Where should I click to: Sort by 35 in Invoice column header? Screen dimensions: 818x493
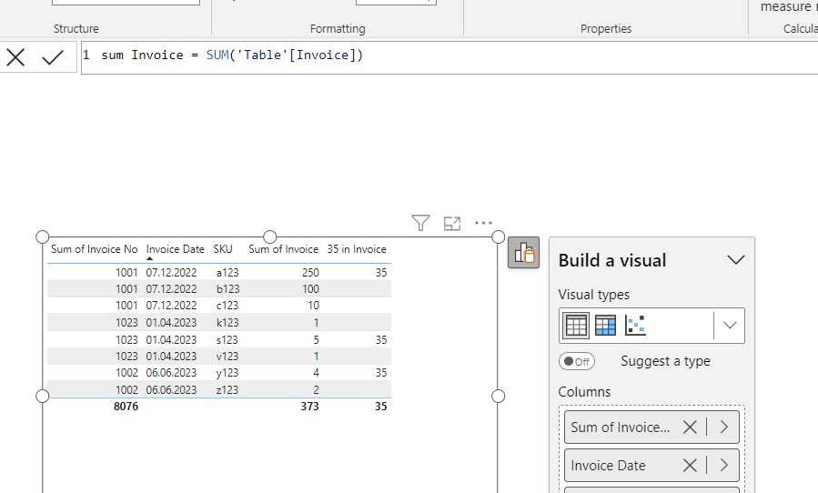click(357, 249)
